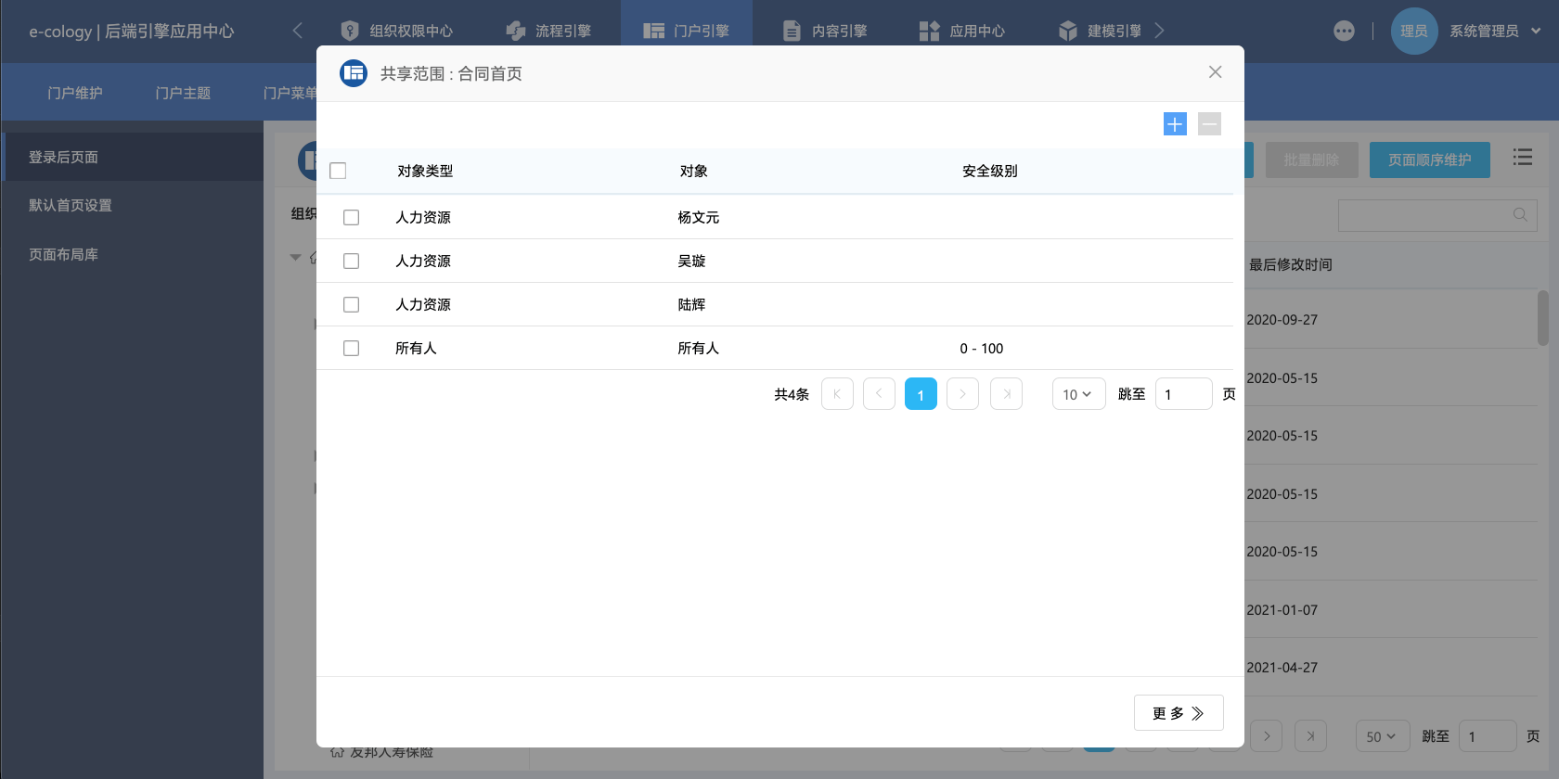Click the 内容引擎 document icon
Viewport: 1559px width, 779px height.
[792, 31]
